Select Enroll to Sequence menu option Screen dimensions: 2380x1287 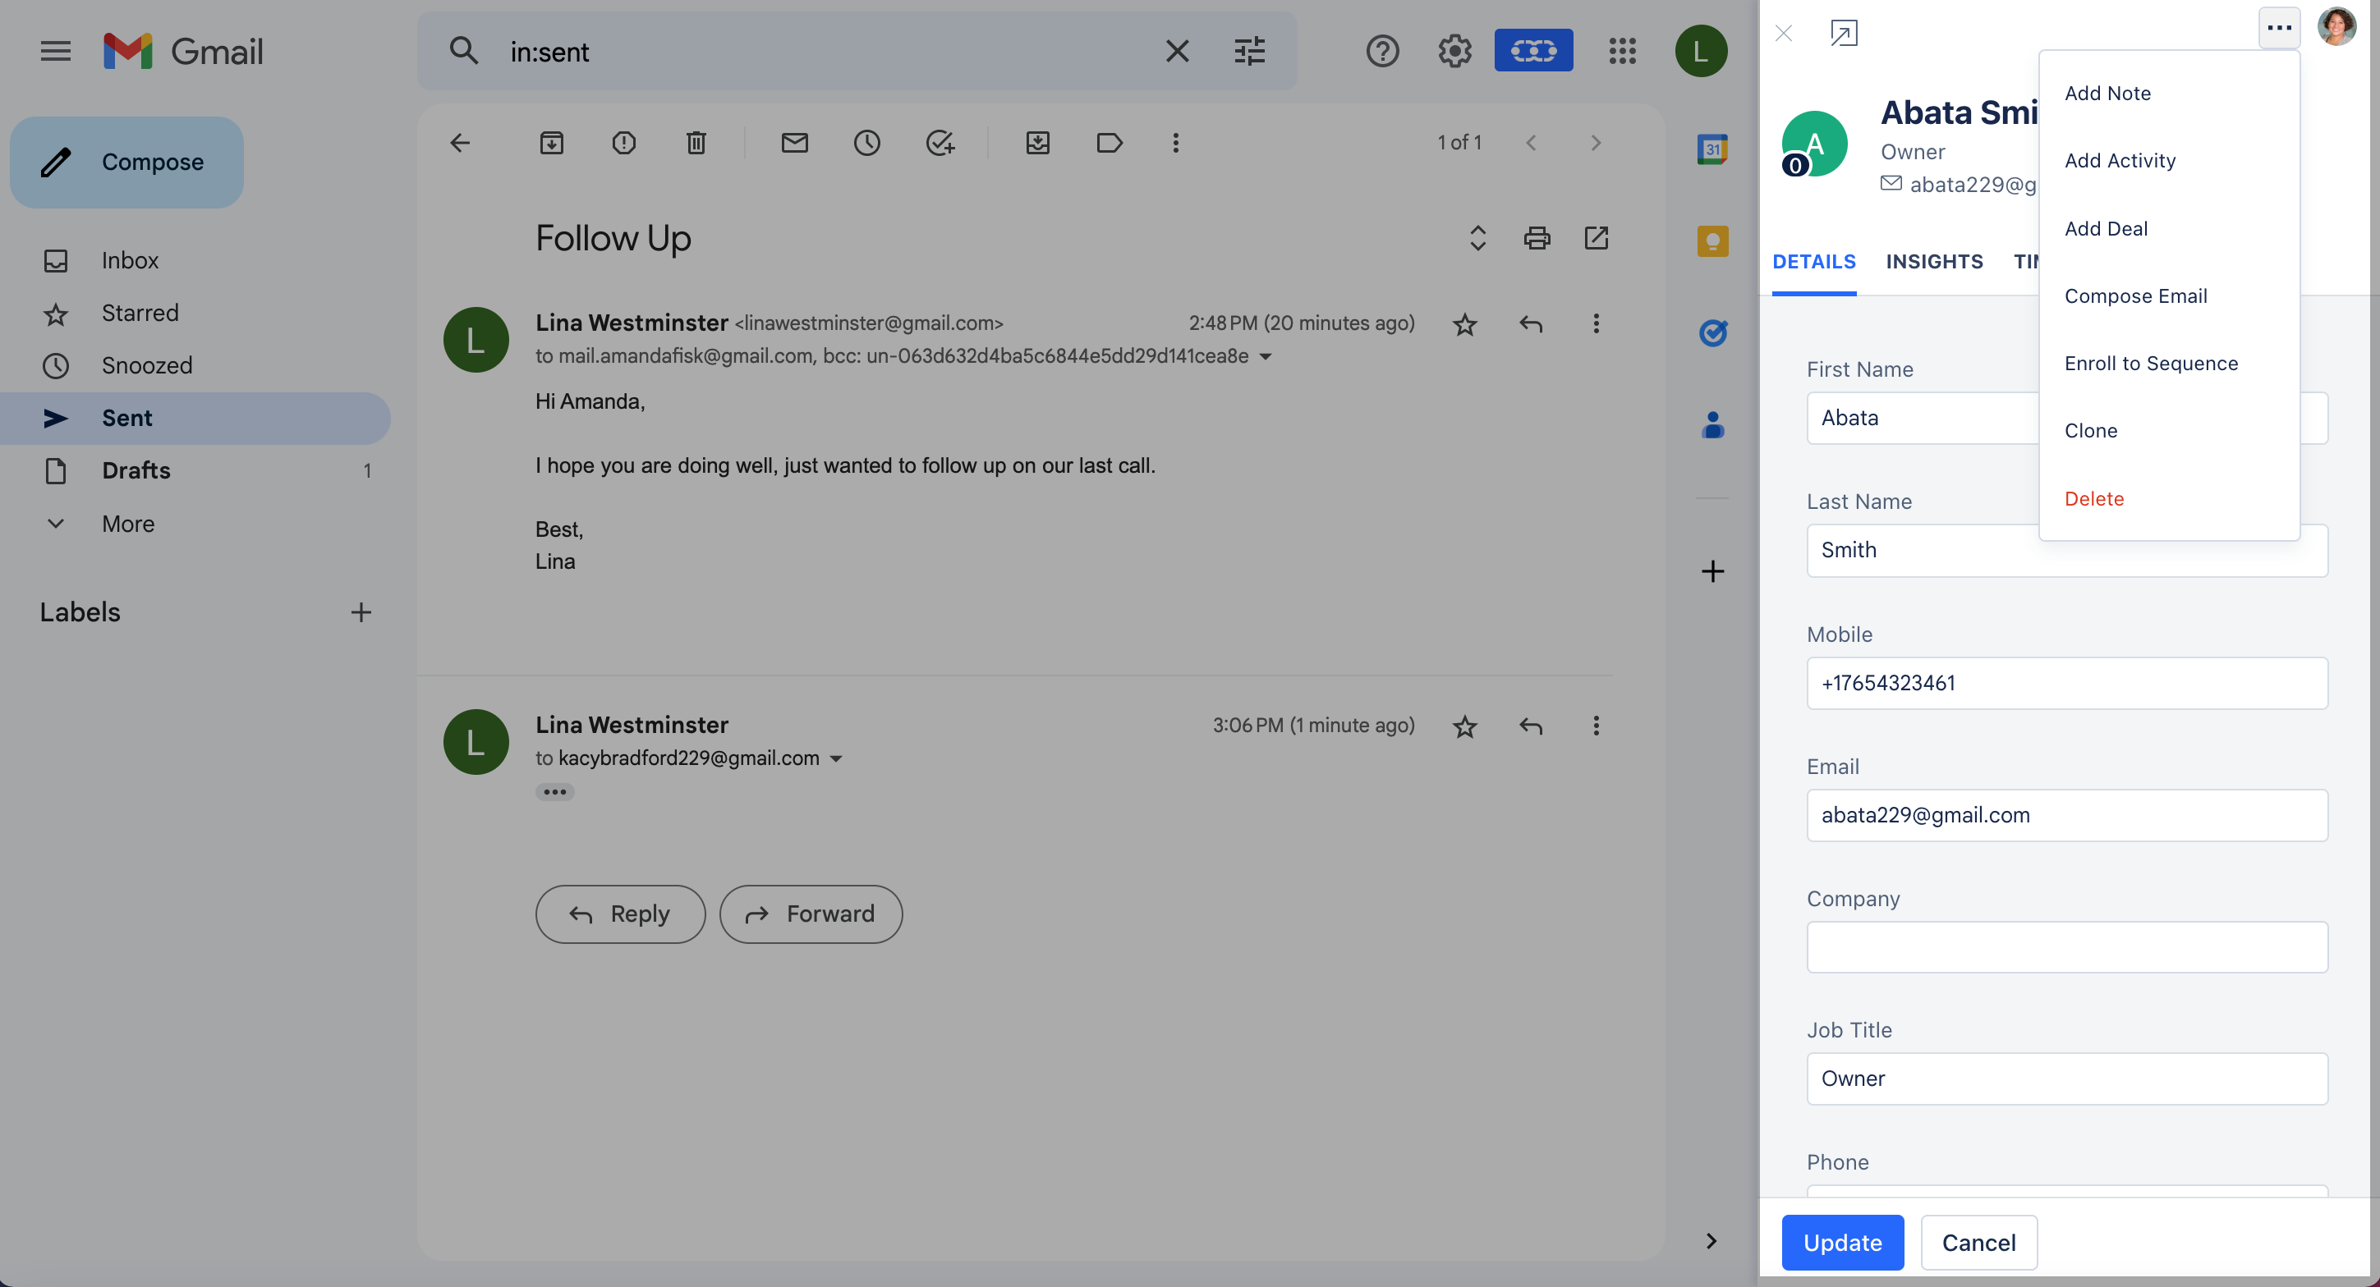tap(2151, 363)
